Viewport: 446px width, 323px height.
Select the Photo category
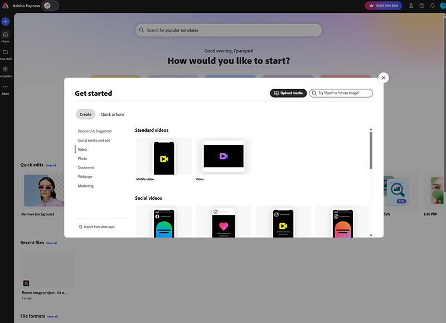(x=83, y=158)
